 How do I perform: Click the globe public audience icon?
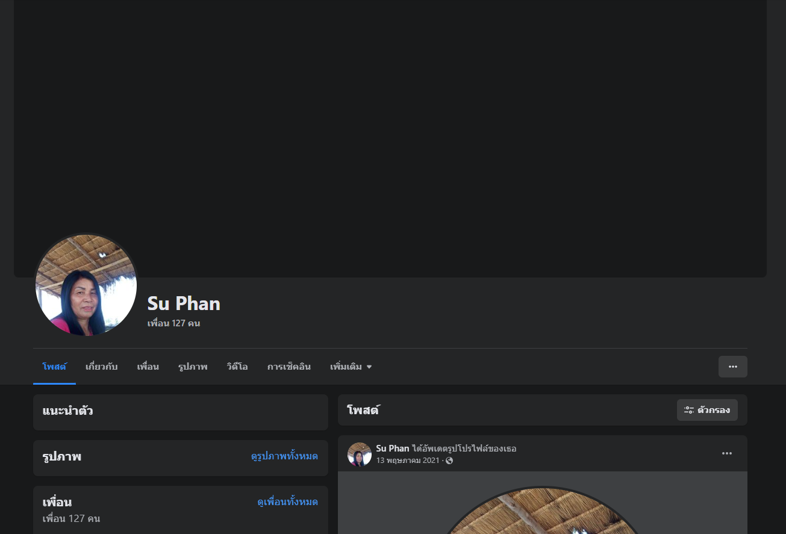point(449,461)
